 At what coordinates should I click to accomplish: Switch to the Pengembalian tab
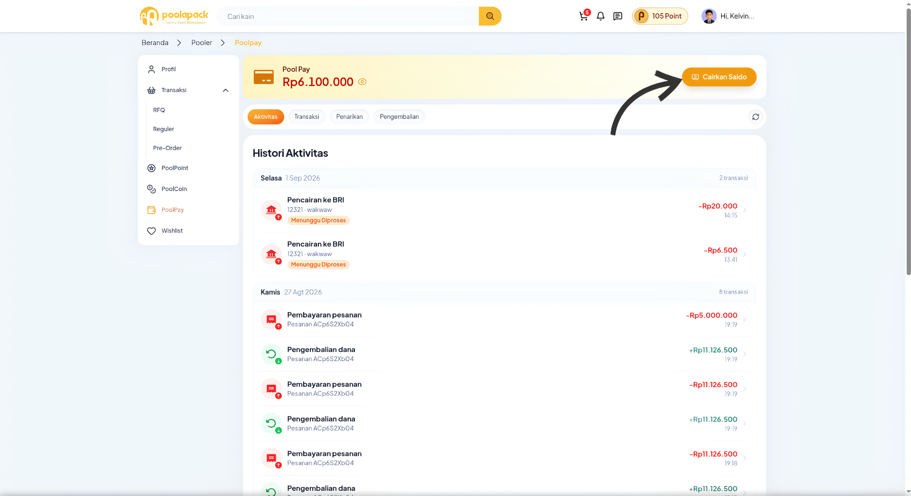[x=399, y=117]
